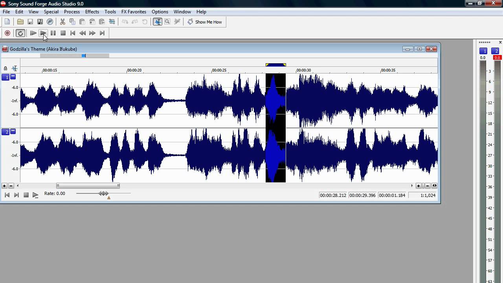
Task: Click the horizontal scrollbar thumb of the waveform
Action: pos(88,186)
